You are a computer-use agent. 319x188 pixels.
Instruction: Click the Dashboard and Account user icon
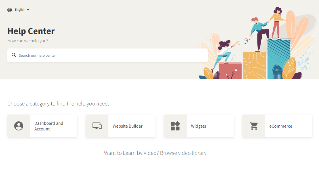[x=19, y=126]
